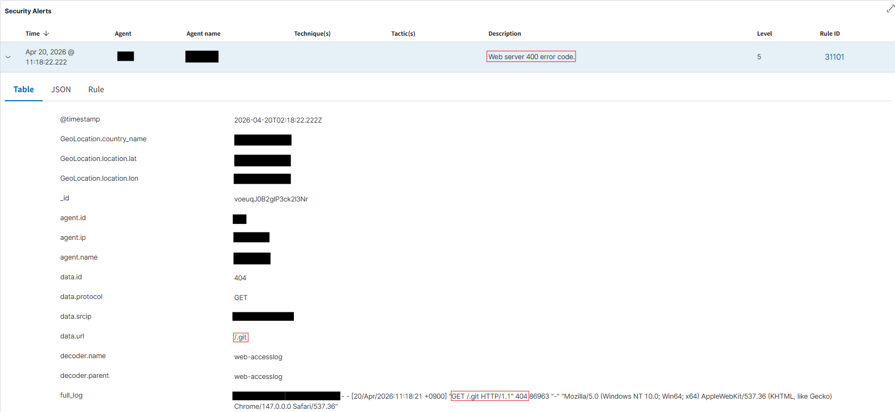895x412 pixels.
Task: Click the _id field name
Action: 64,198
